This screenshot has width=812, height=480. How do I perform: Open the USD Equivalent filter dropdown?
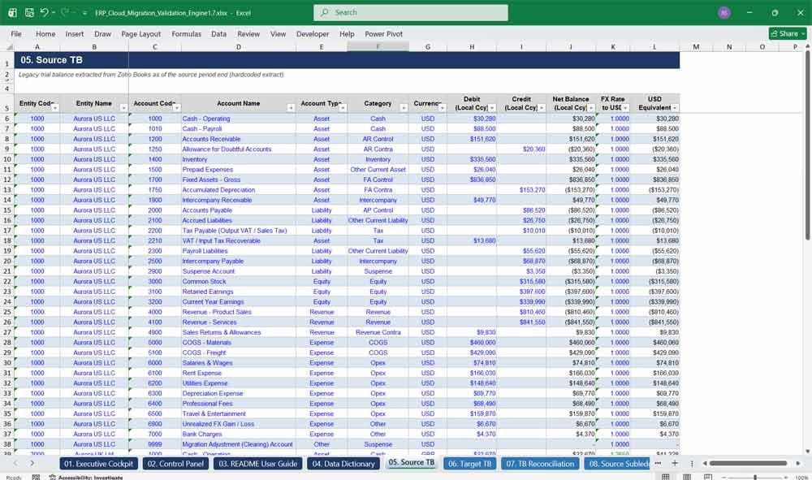point(675,108)
